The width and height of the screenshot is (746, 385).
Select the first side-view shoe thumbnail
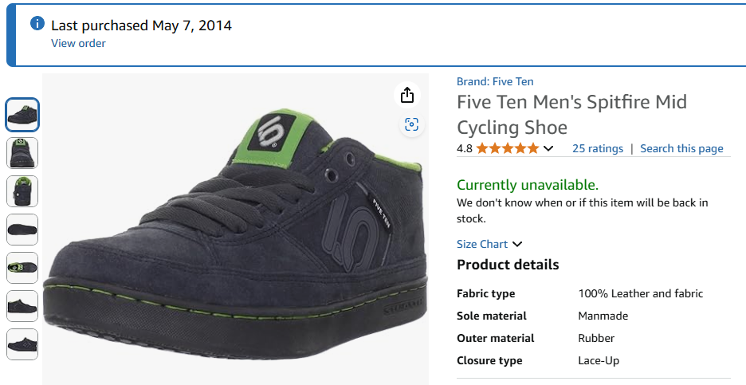click(x=22, y=115)
